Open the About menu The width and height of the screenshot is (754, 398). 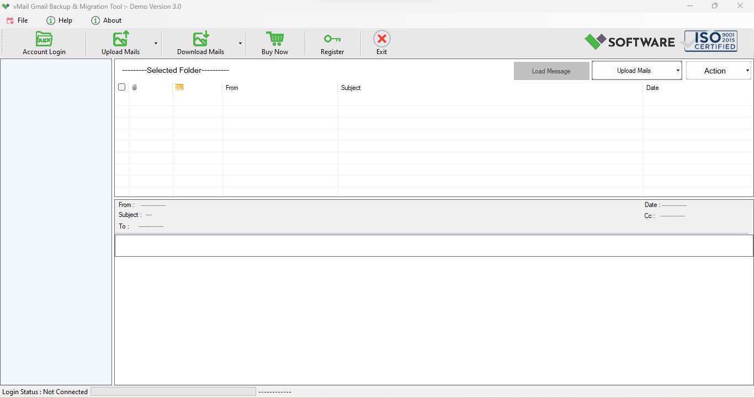107,20
